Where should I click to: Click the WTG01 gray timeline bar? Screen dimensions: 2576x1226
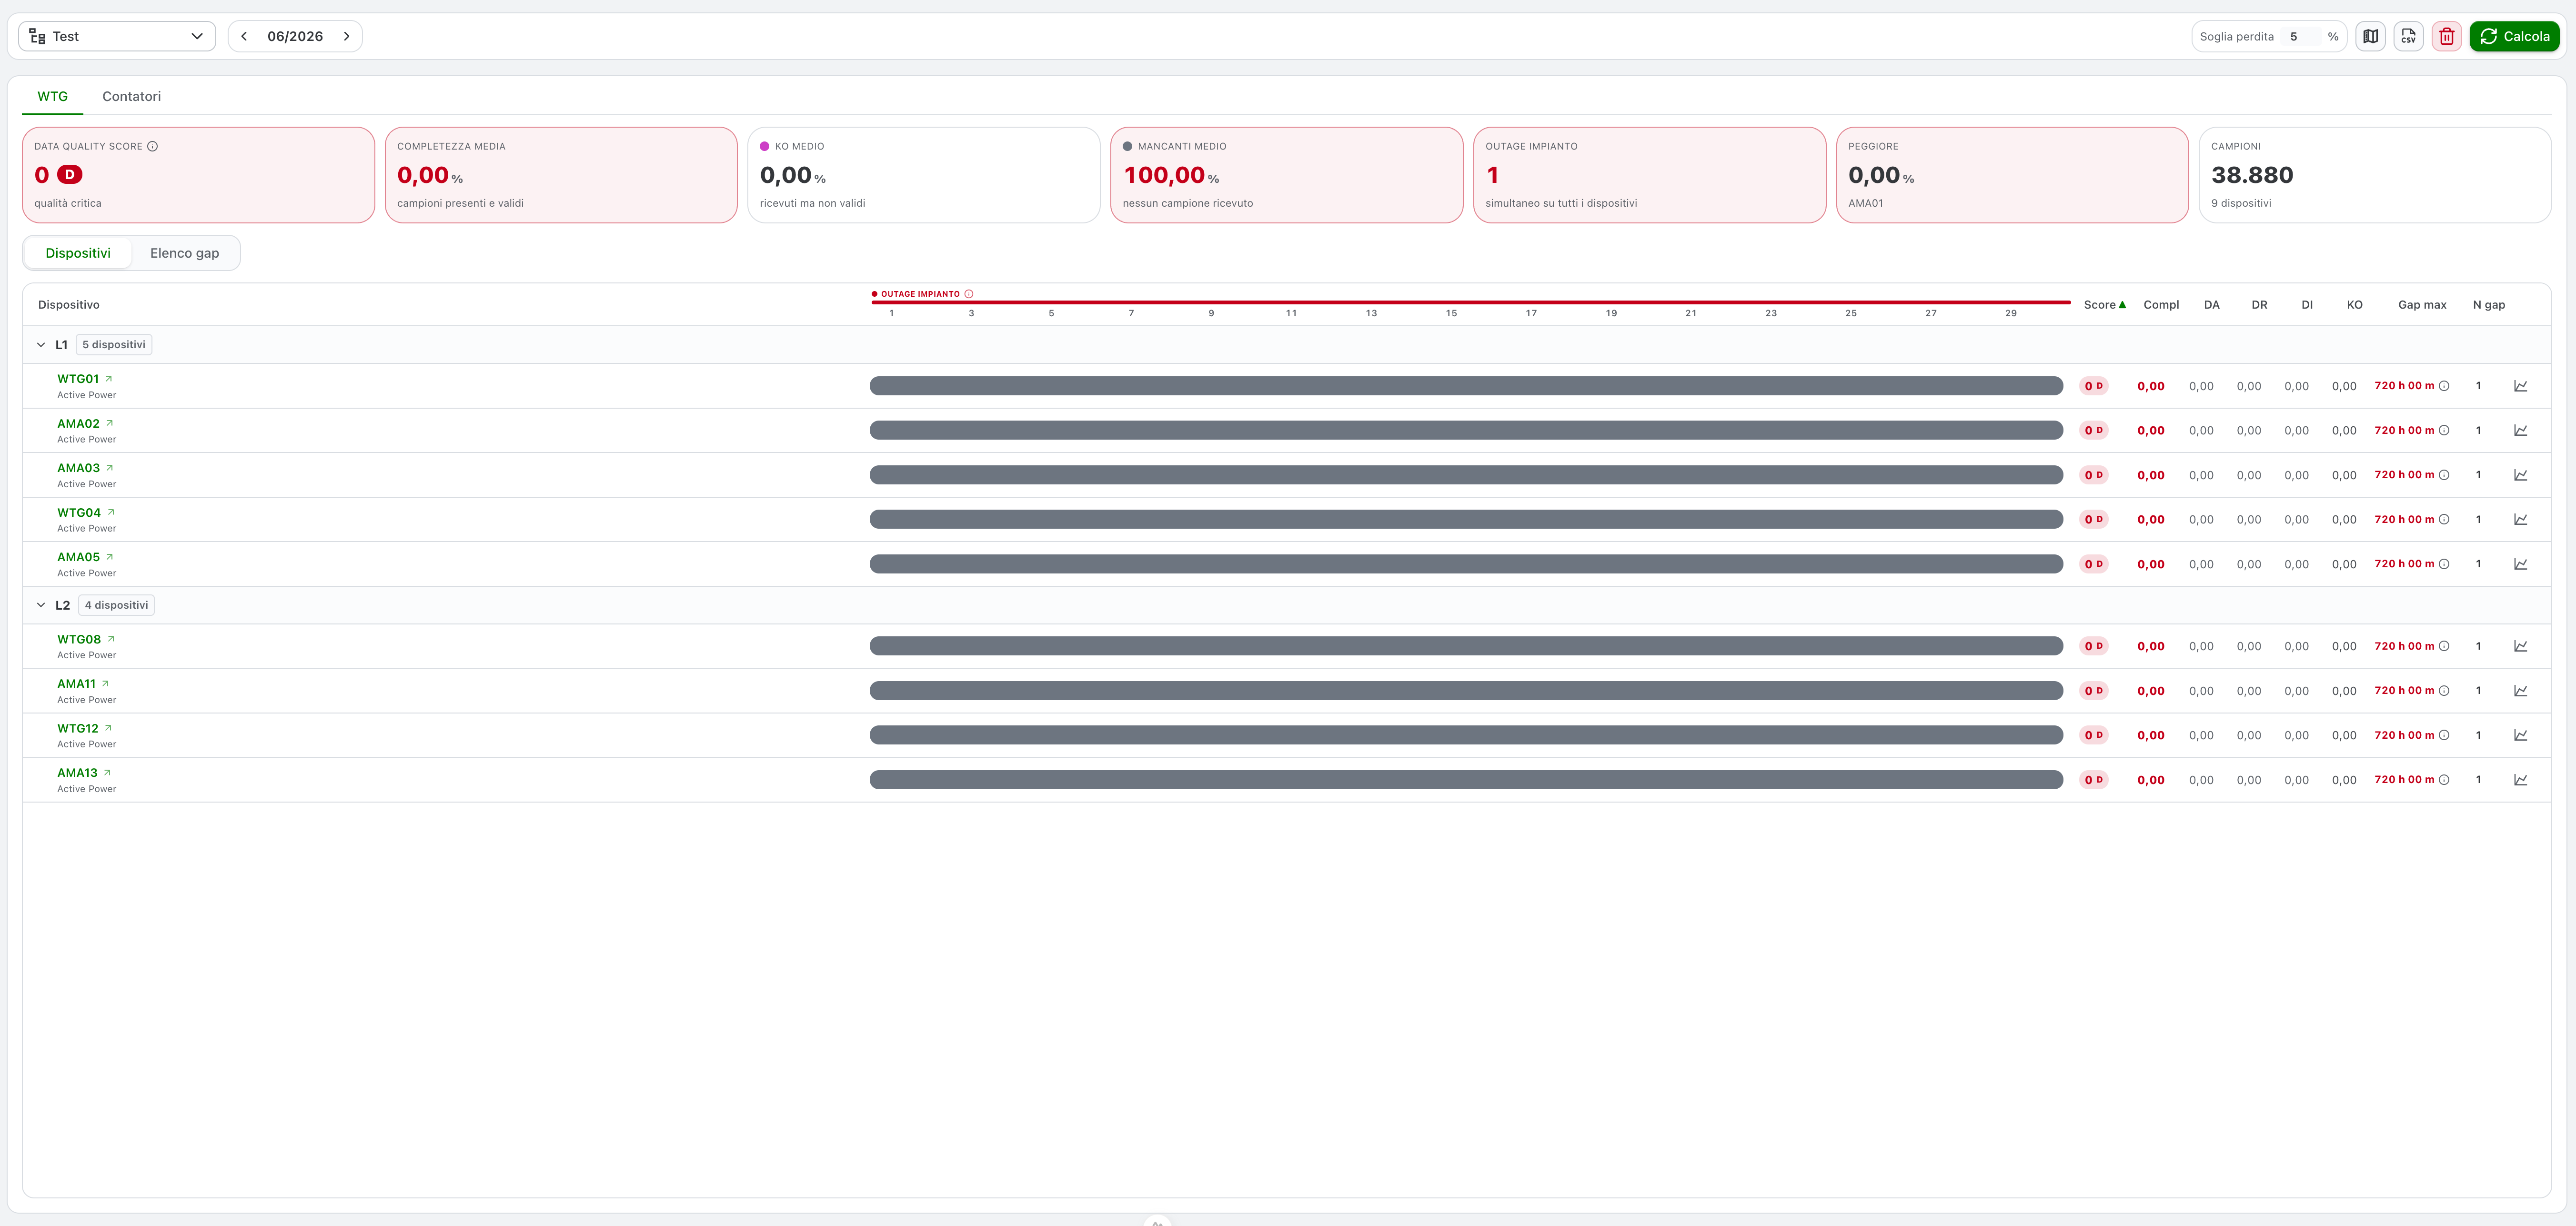point(1466,386)
